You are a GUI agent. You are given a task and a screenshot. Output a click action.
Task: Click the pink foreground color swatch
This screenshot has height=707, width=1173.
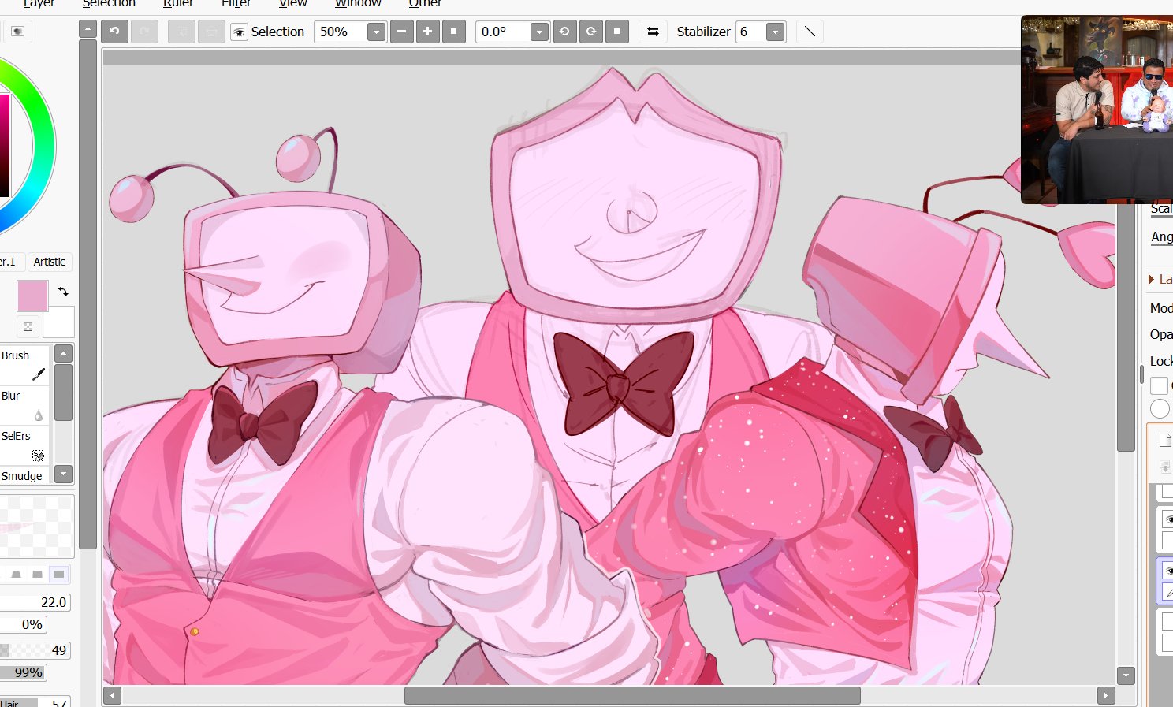[32, 296]
